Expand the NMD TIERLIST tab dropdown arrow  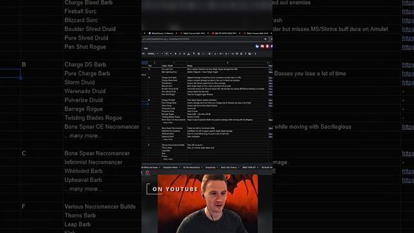coord(257,168)
